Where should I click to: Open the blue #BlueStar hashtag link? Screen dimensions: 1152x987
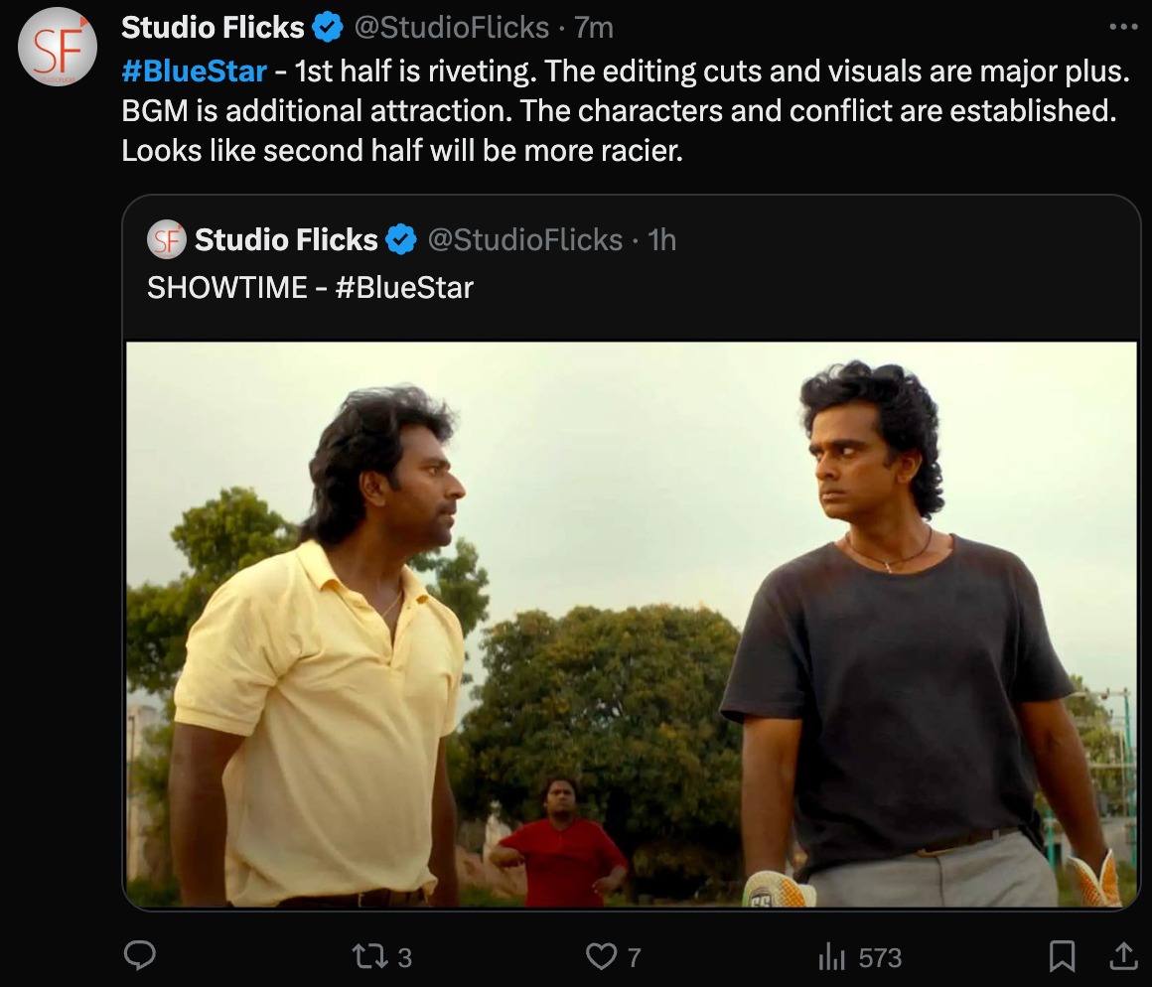(194, 71)
